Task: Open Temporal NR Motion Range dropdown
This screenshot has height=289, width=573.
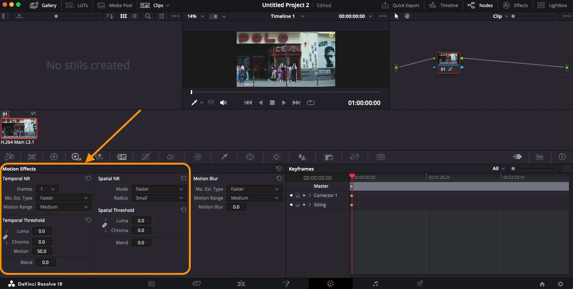Action: [64, 207]
